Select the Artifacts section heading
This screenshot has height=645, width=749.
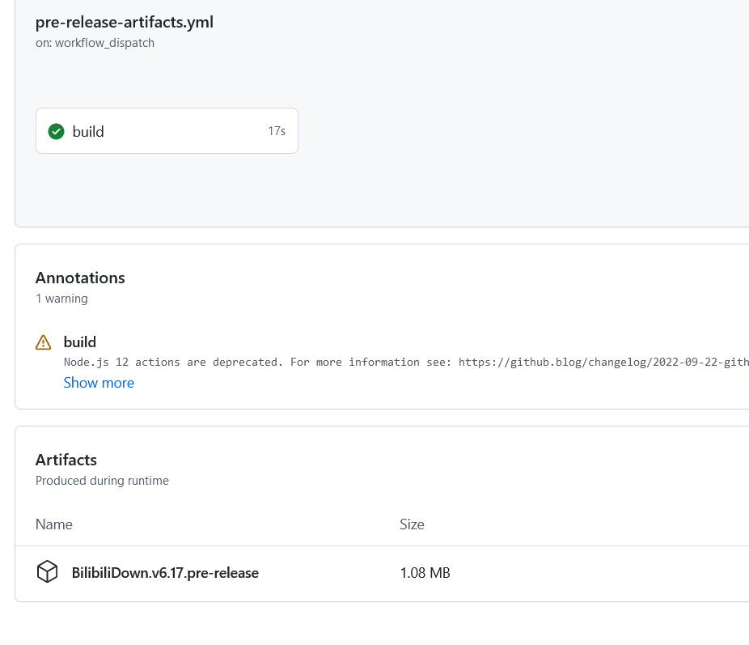(x=66, y=460)
